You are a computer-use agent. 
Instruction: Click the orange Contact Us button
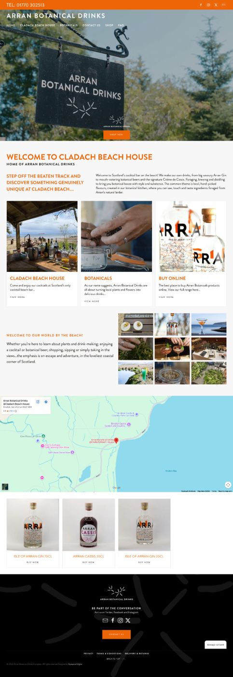coord(116,634)
